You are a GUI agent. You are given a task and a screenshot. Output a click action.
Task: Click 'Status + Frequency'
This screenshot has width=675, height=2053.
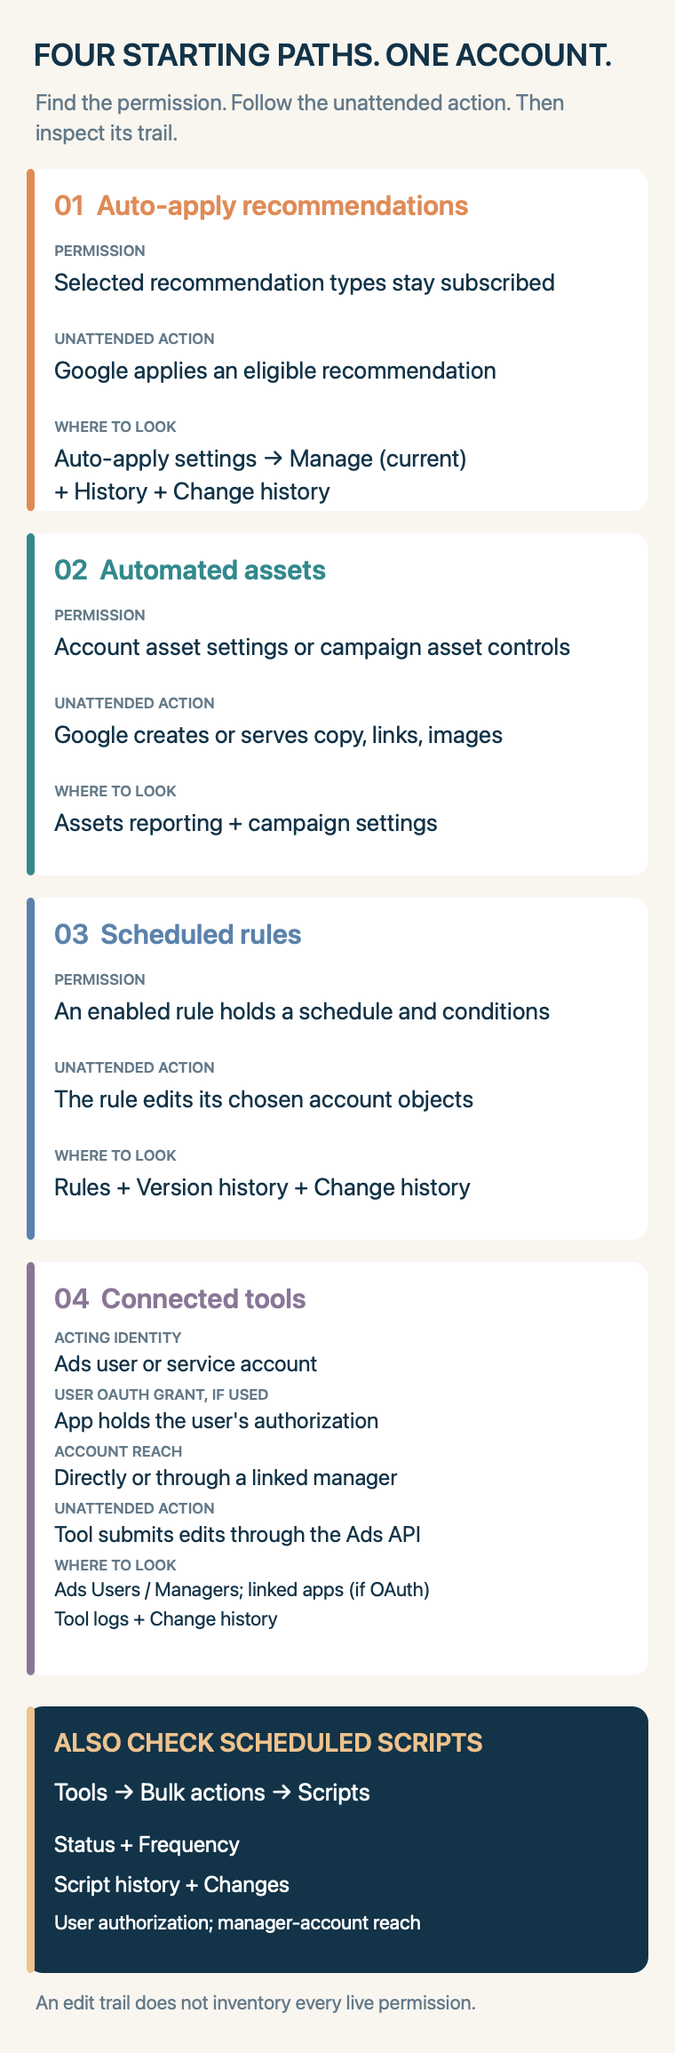147,1845
